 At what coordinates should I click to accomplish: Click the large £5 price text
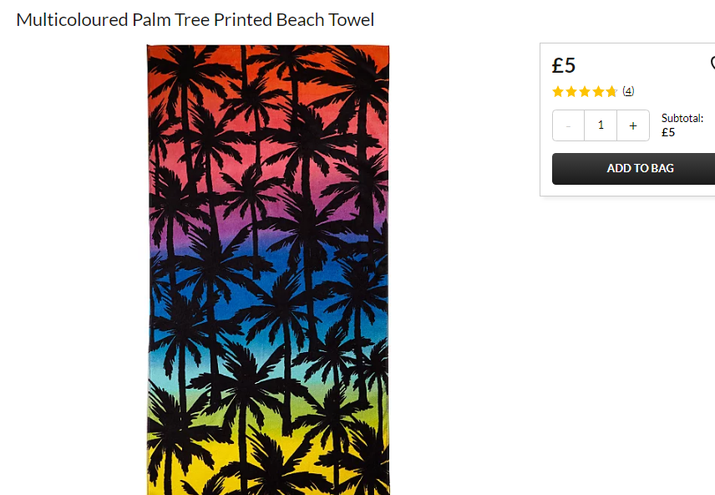(564, 65)
